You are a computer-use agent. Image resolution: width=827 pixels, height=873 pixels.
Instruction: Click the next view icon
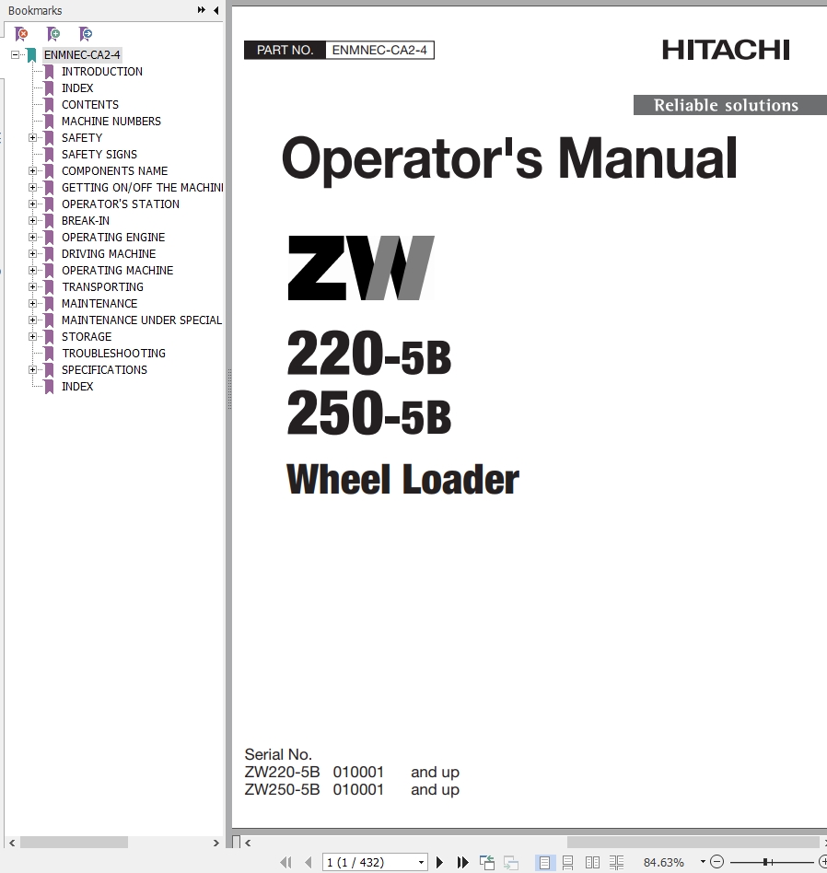[x=511, y=863]
